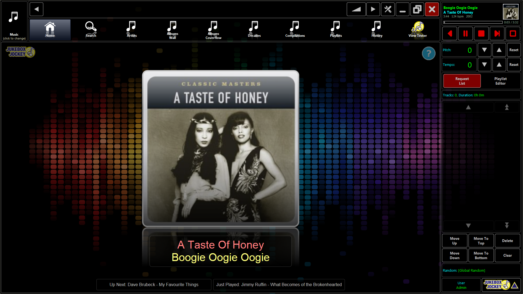Screen dimensions: 523x294
Task: Toggle play or pause playback control
Action: [466, 33]
